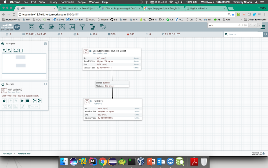
Task: Open the Bookmarks menu in macOS menu bar
Action: (x=67, y=2)
